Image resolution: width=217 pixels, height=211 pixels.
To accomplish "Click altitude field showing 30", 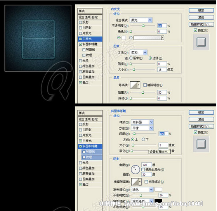I will click(147, 175).
